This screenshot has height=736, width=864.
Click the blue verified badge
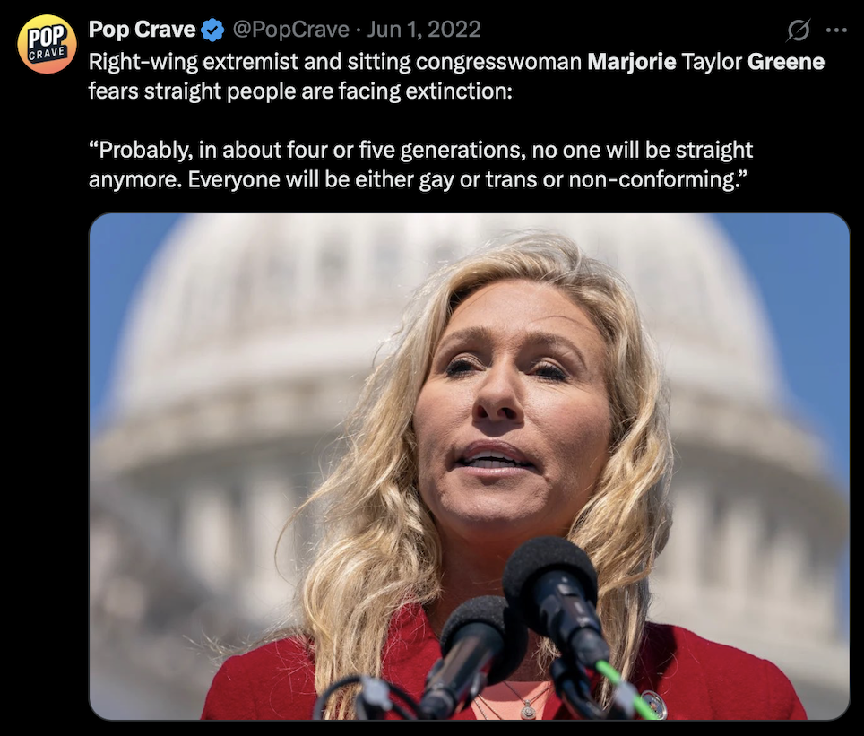(212, 30)
